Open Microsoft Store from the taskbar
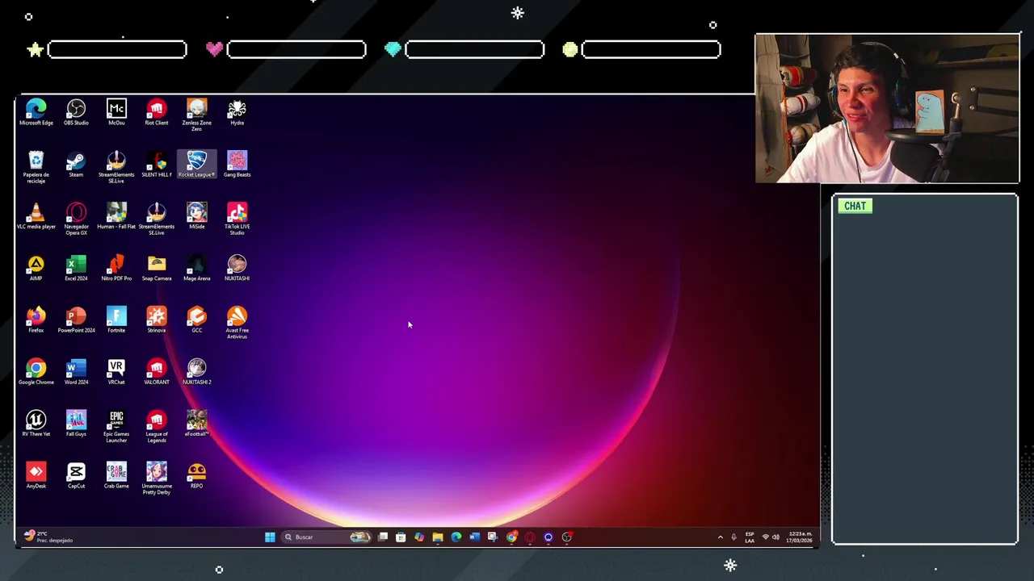This screenshot has width=1034, height=581. 401,537
